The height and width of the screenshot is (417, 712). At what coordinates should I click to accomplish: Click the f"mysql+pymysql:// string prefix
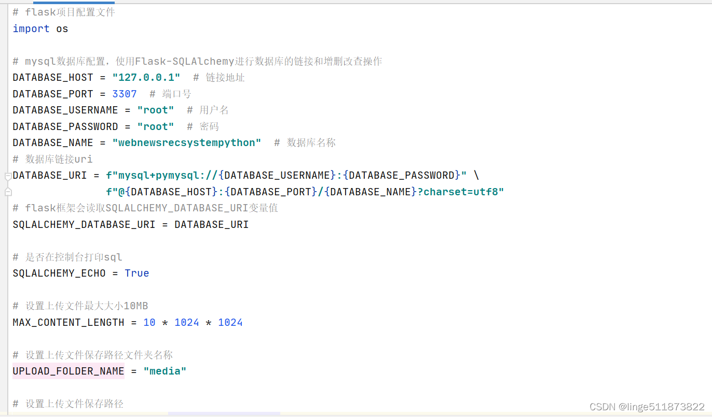(162, 175)
